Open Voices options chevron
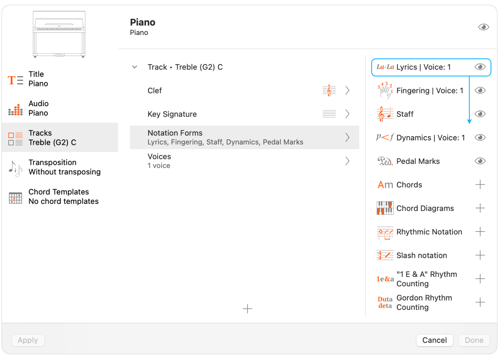Viewport: 499px width, 359px height. [x=347, y=161]
